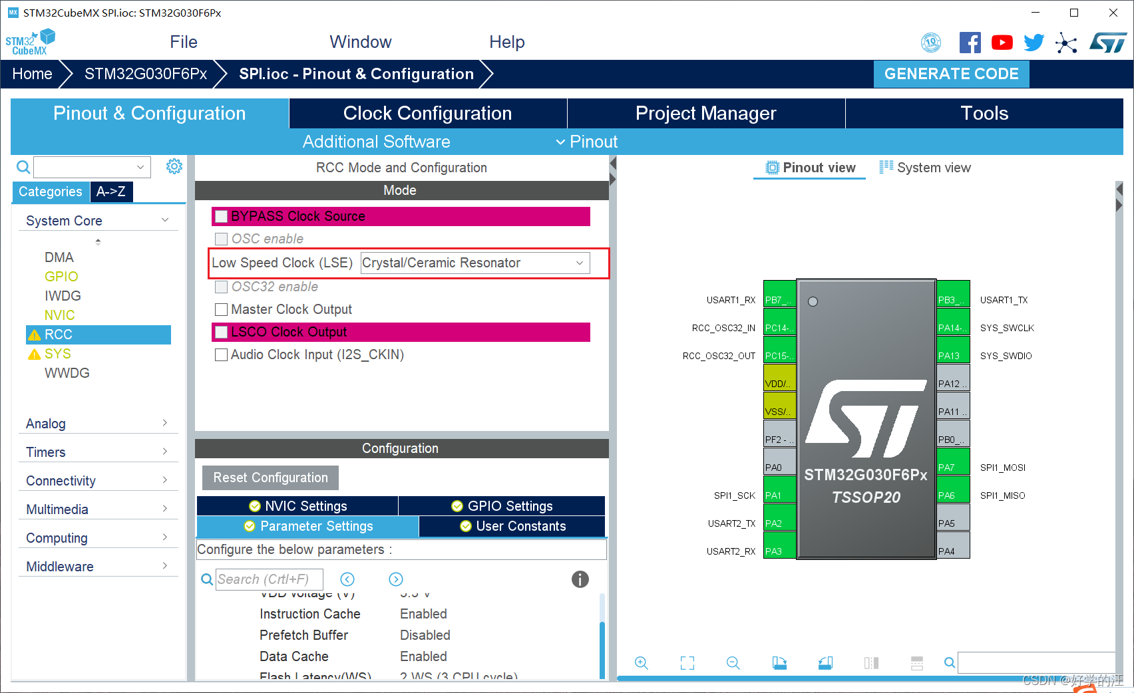Enable BYPASS Clock Source
1134x693 pixels.
(221, 215)
